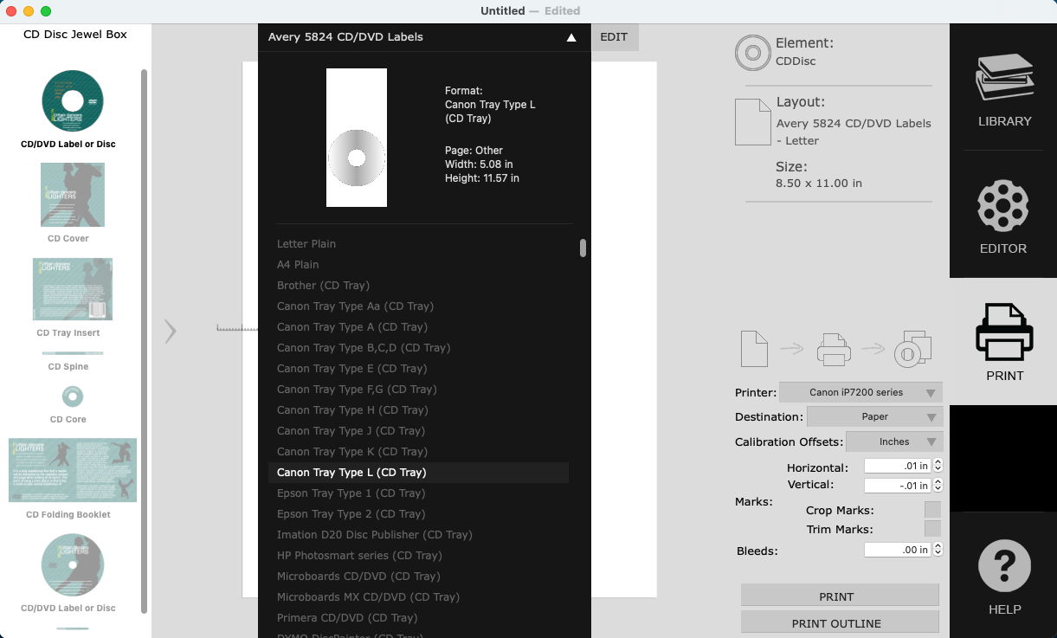Image resolution: width=1057 pixels, height=638 pixels.
Task: Enable Trim Marks
Action: pos(932,529)
